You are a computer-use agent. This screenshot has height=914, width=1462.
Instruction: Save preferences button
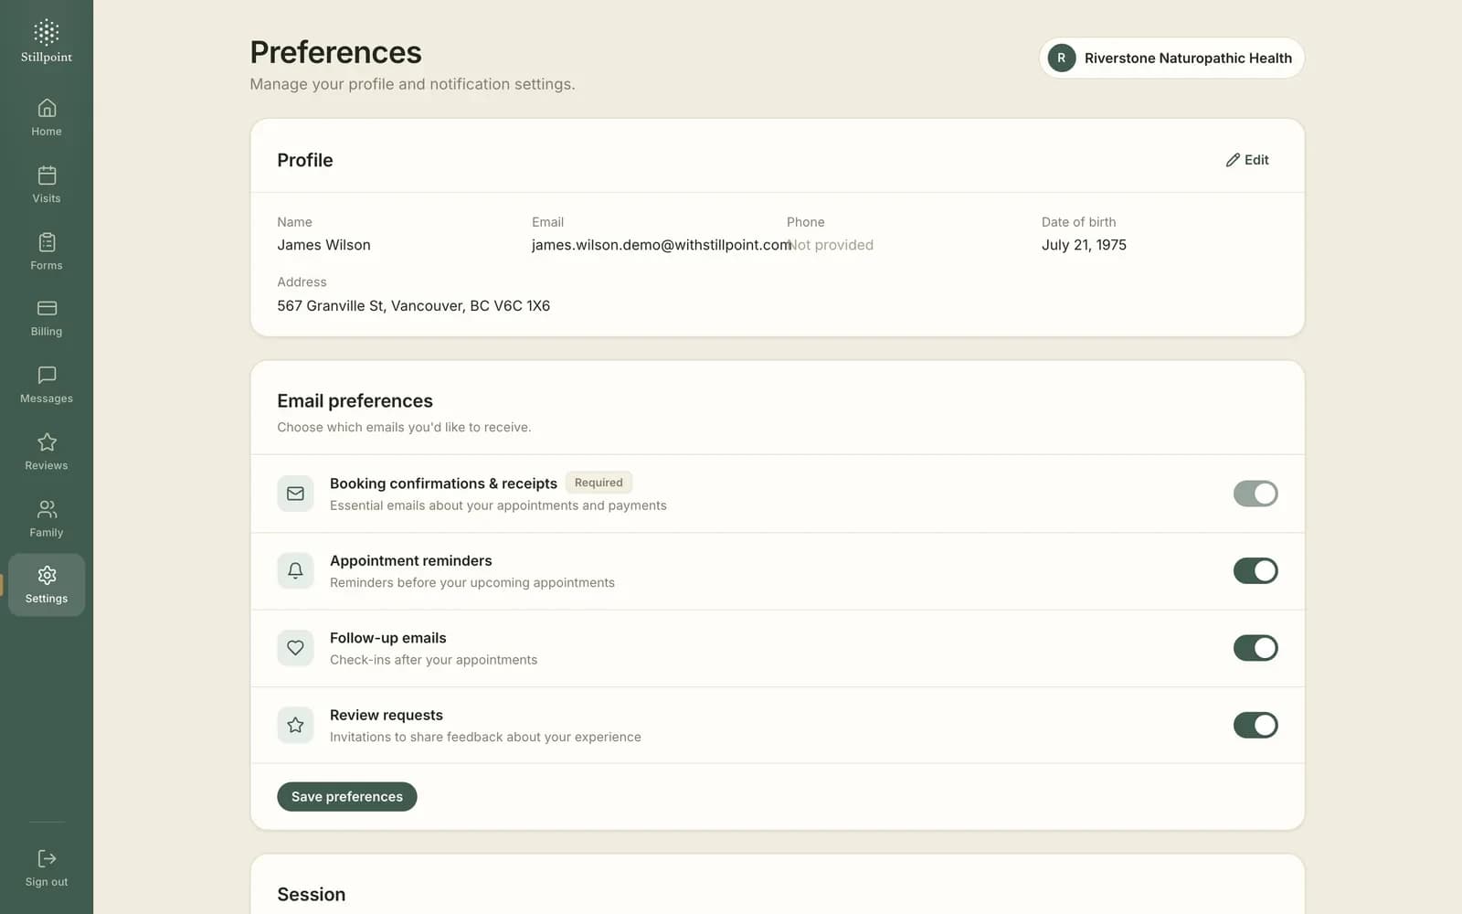click(347, 796)
